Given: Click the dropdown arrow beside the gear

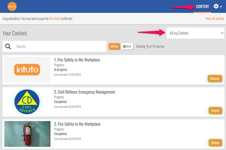Looking at the screenshot, I should [x=221, y=7].
